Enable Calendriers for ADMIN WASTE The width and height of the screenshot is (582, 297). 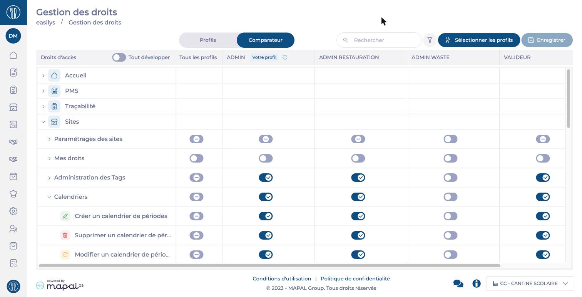coord(450,197)
